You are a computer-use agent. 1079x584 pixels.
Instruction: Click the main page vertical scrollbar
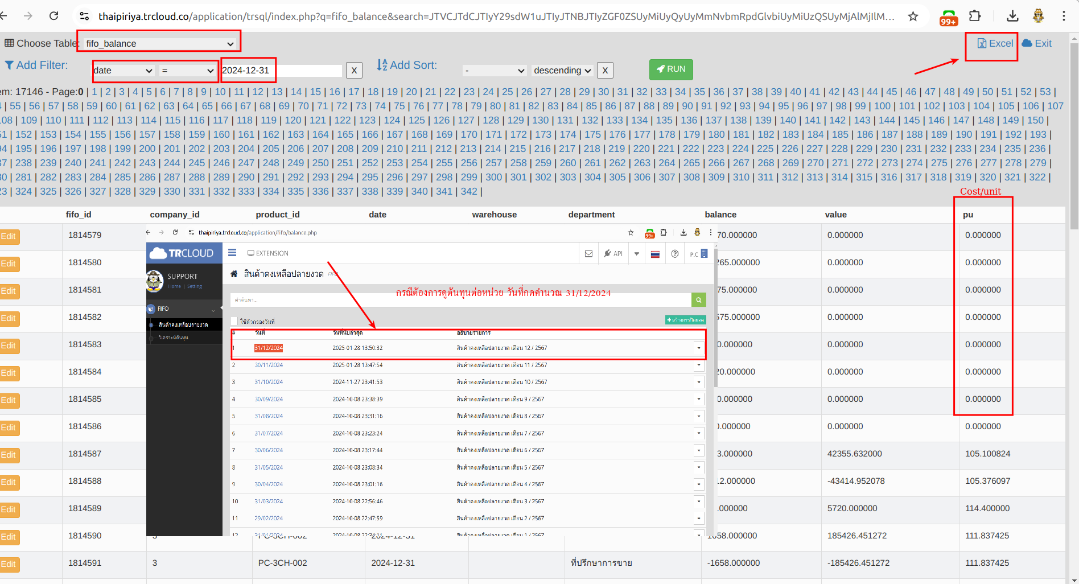pyautogui.click(x=1074, y=137)
